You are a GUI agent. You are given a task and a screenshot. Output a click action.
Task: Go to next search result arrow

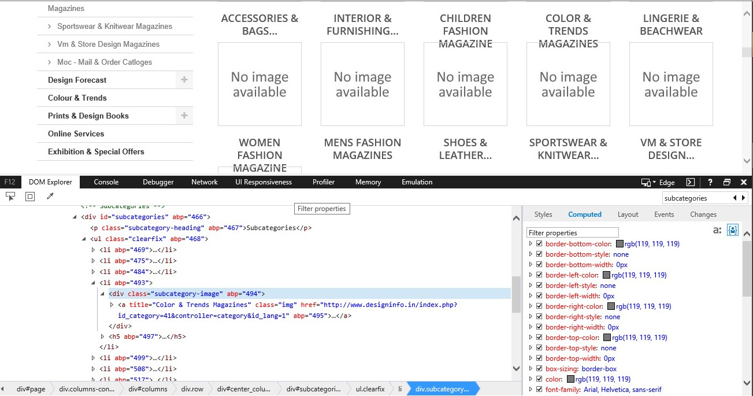743,198
